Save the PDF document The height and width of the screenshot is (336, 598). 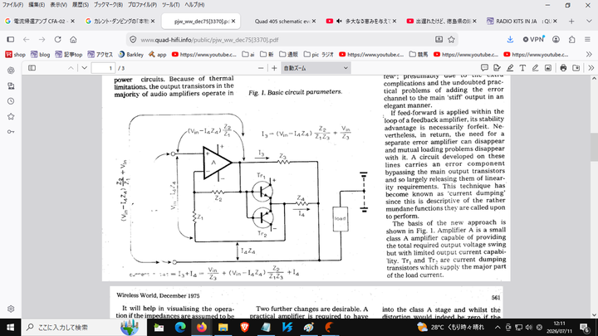pos(576,68)
